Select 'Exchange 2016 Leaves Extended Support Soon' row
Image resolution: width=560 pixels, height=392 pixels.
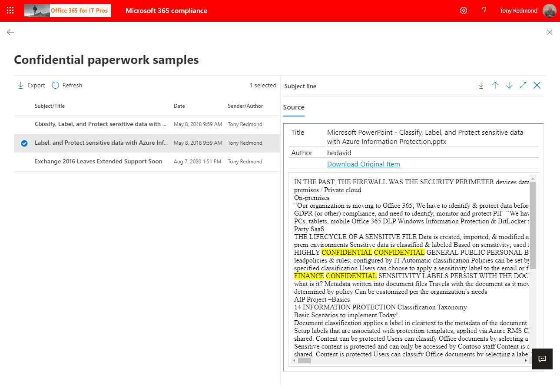point(147,162)
